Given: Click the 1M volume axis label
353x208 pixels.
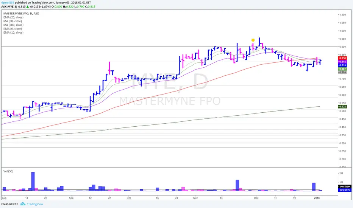Looking at the screenshot, I should click(x=341, y=182).
